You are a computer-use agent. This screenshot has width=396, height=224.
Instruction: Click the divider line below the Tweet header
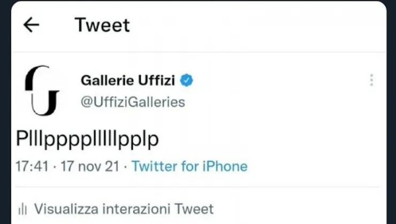198,52
